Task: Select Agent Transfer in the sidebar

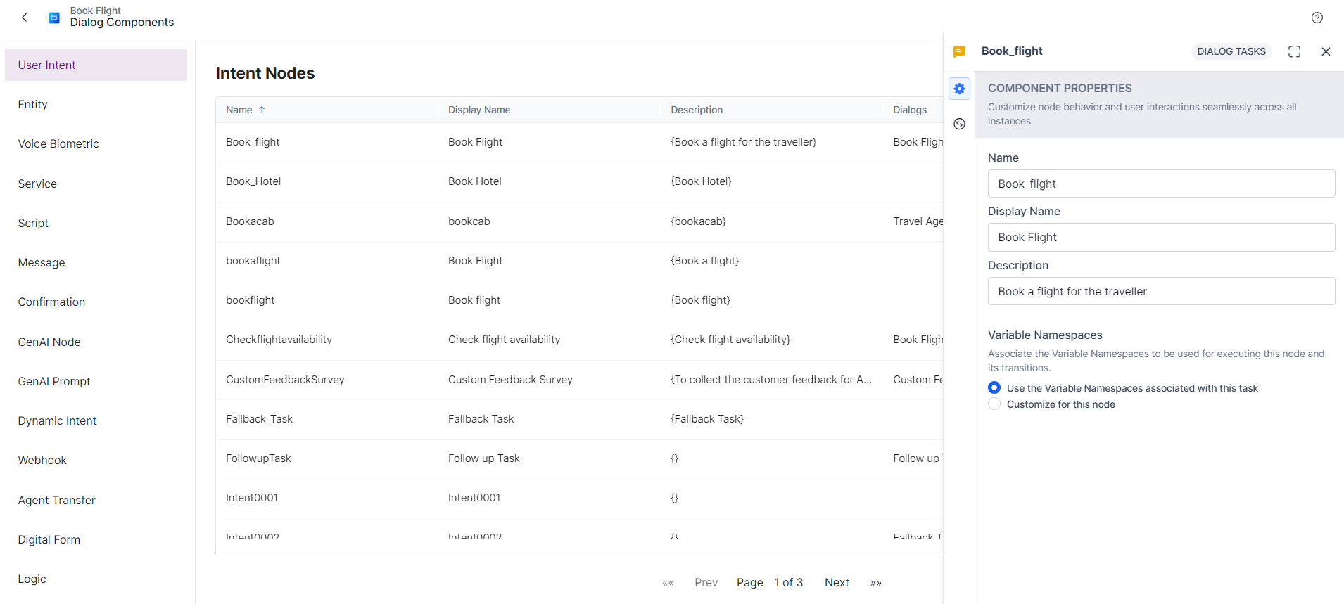Action: pyautogui.click(x=56, y=501)
